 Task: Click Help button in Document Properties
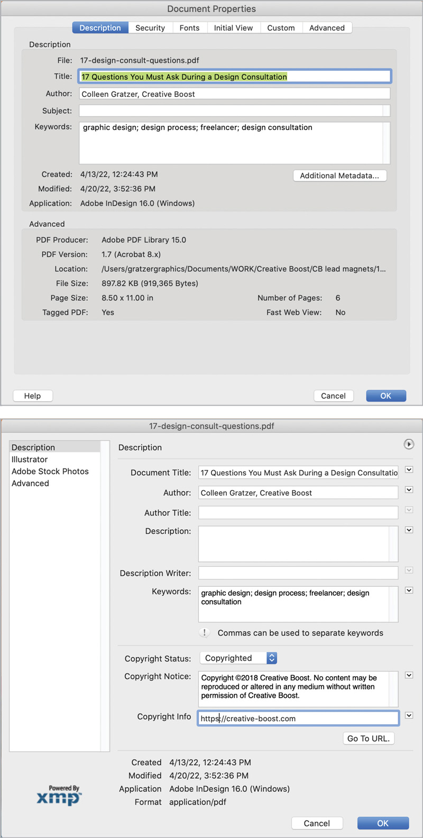point(32,395)
